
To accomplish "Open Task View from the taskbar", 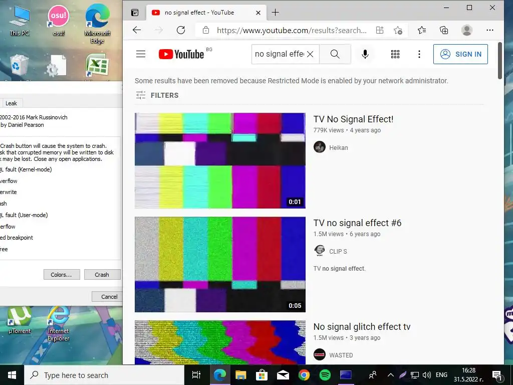I will pyautogui.click(x=196, y=375).
